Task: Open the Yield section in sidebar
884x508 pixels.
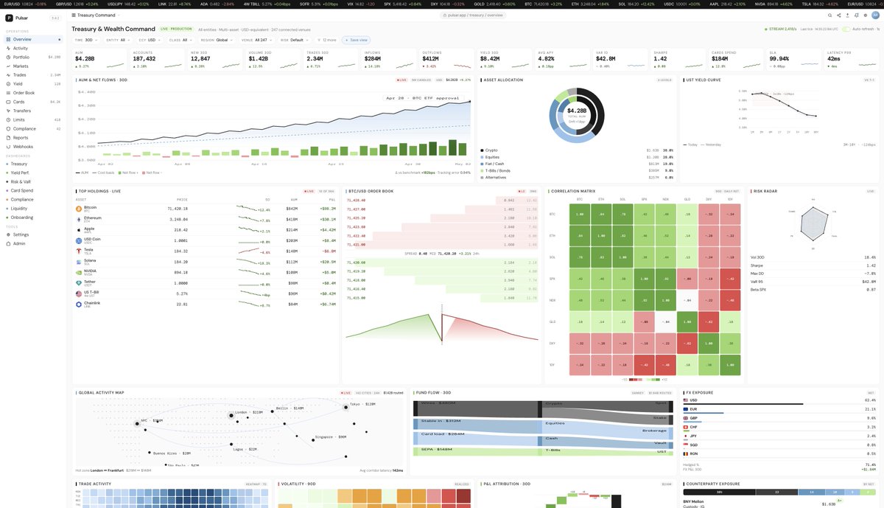Action: coord(33,84)
